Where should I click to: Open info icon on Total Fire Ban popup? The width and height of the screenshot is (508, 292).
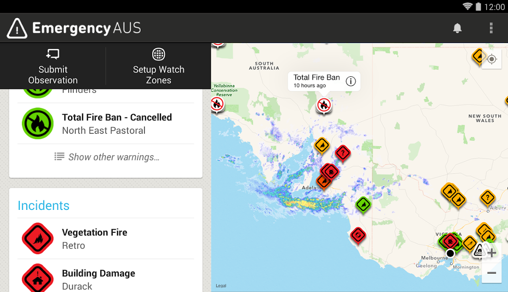point(351,81)
